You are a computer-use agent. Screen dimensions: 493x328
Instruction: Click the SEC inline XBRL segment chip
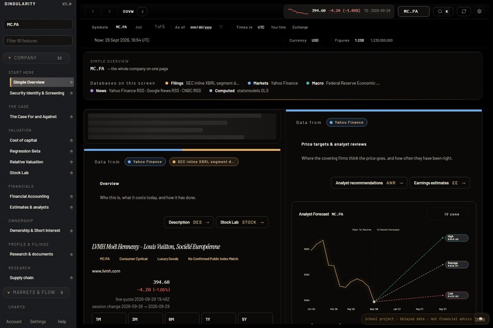click(204, 162)
